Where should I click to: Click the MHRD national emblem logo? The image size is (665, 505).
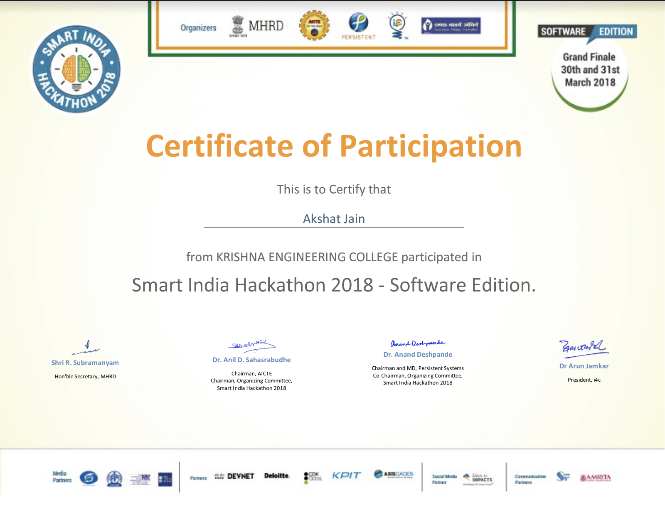238,27
